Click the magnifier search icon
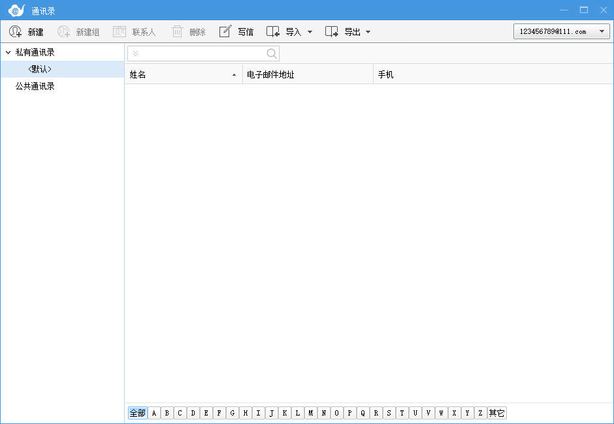The height and width of the screenshot is (424, 614). (x=272, y=53)
